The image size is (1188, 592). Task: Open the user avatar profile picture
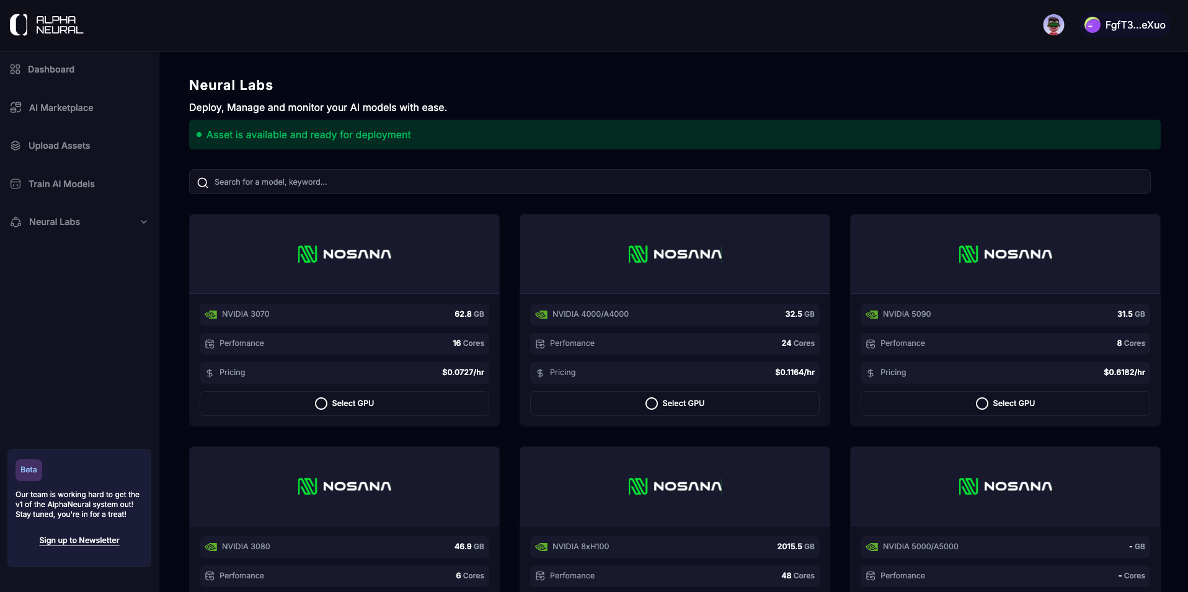1053,25
